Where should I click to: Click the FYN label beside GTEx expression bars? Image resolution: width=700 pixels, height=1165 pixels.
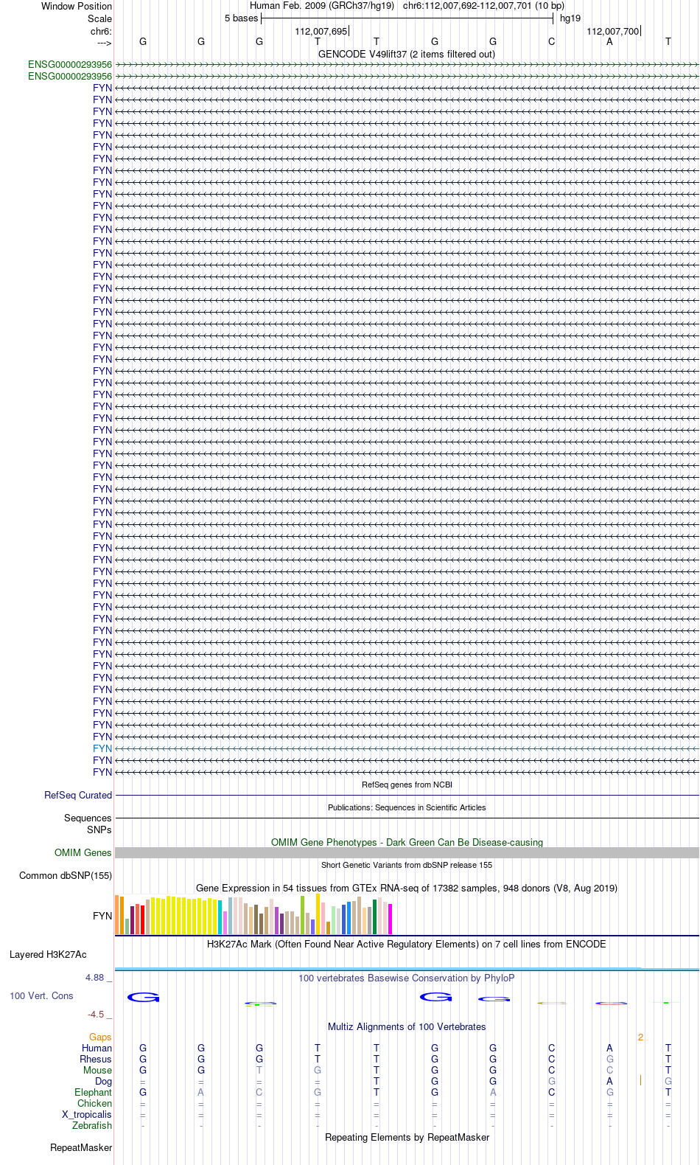pos(102,916)
